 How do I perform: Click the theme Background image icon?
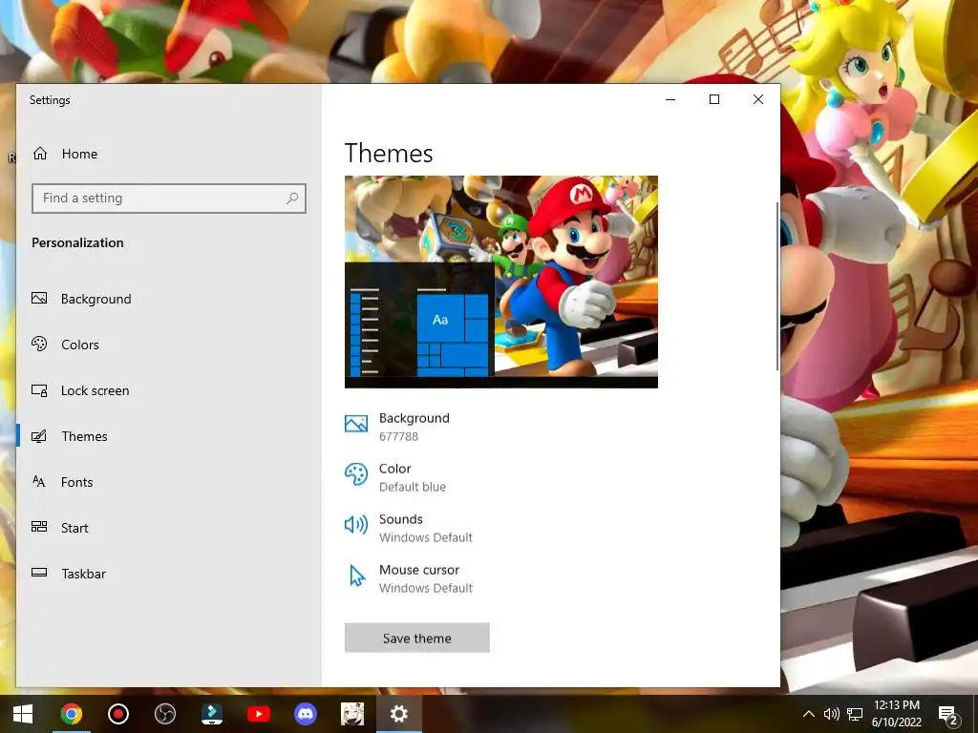coord(356,424)
